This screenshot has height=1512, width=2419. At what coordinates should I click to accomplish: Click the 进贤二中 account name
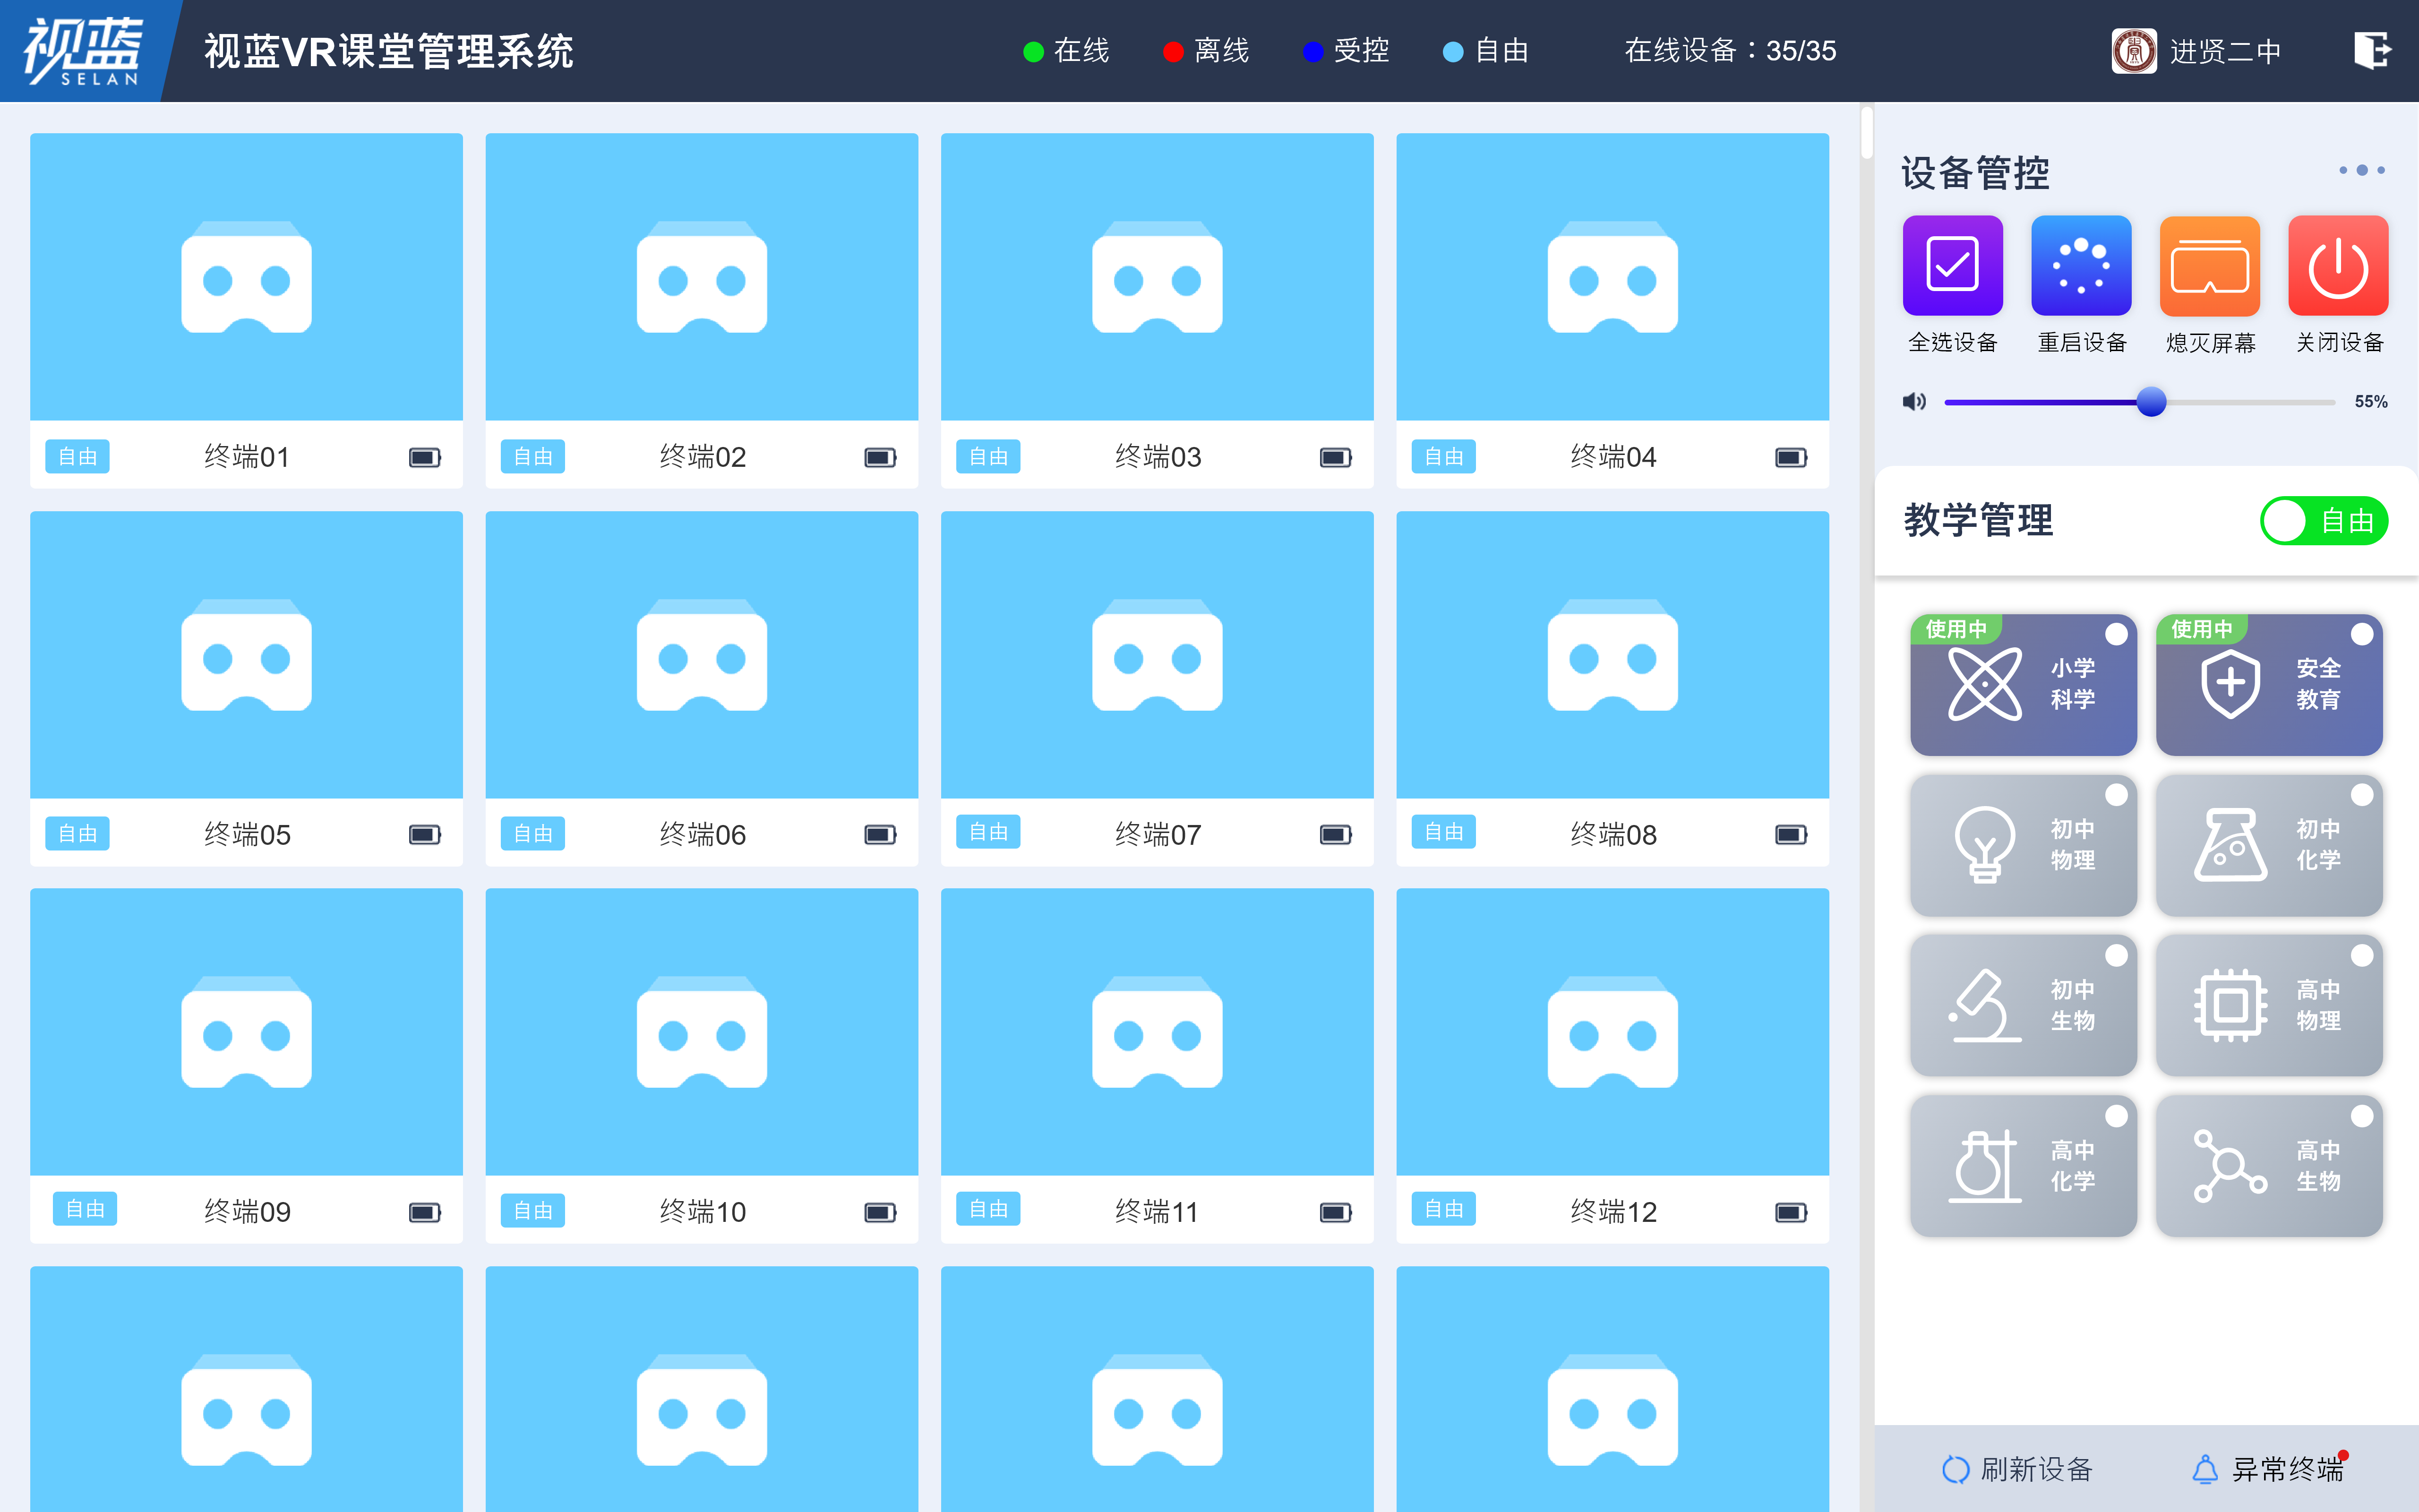(x=2225, y=51)
